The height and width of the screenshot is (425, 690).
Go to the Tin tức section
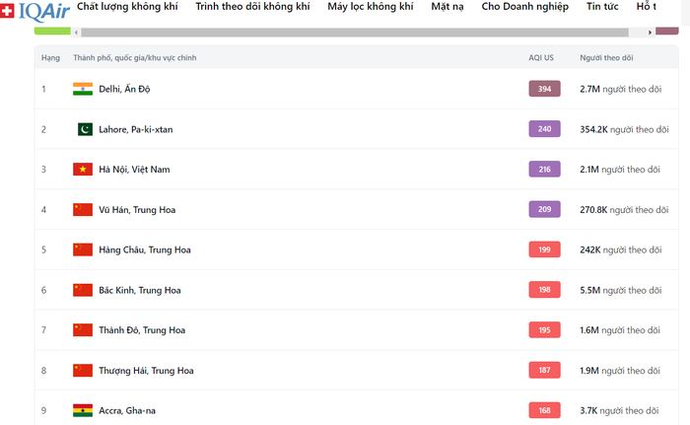602,7
